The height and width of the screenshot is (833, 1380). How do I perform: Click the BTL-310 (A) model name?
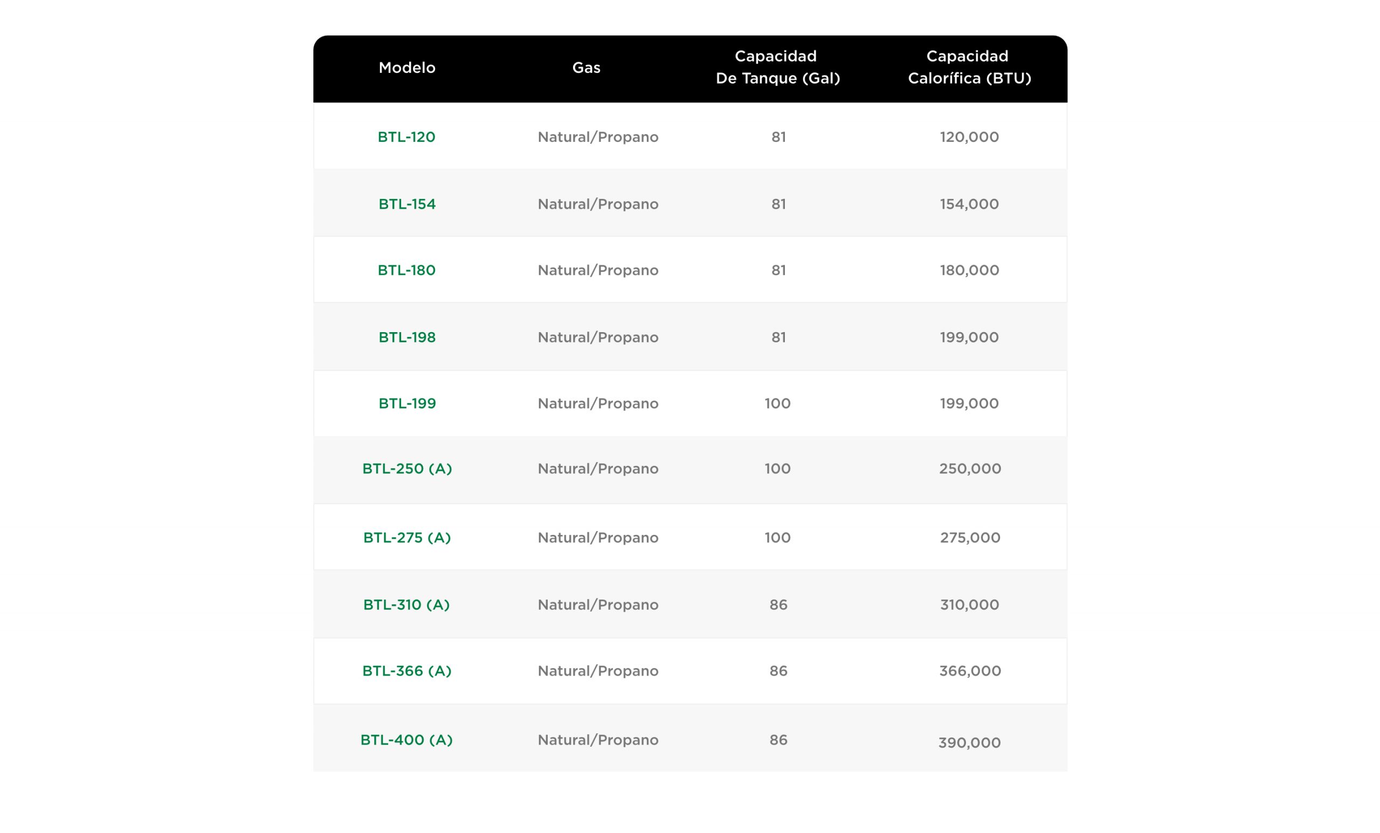[x=406, y=604]
